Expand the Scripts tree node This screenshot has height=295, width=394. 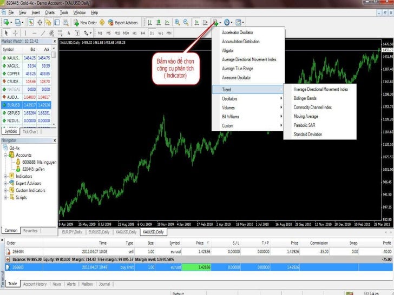(x=5, y=197)
